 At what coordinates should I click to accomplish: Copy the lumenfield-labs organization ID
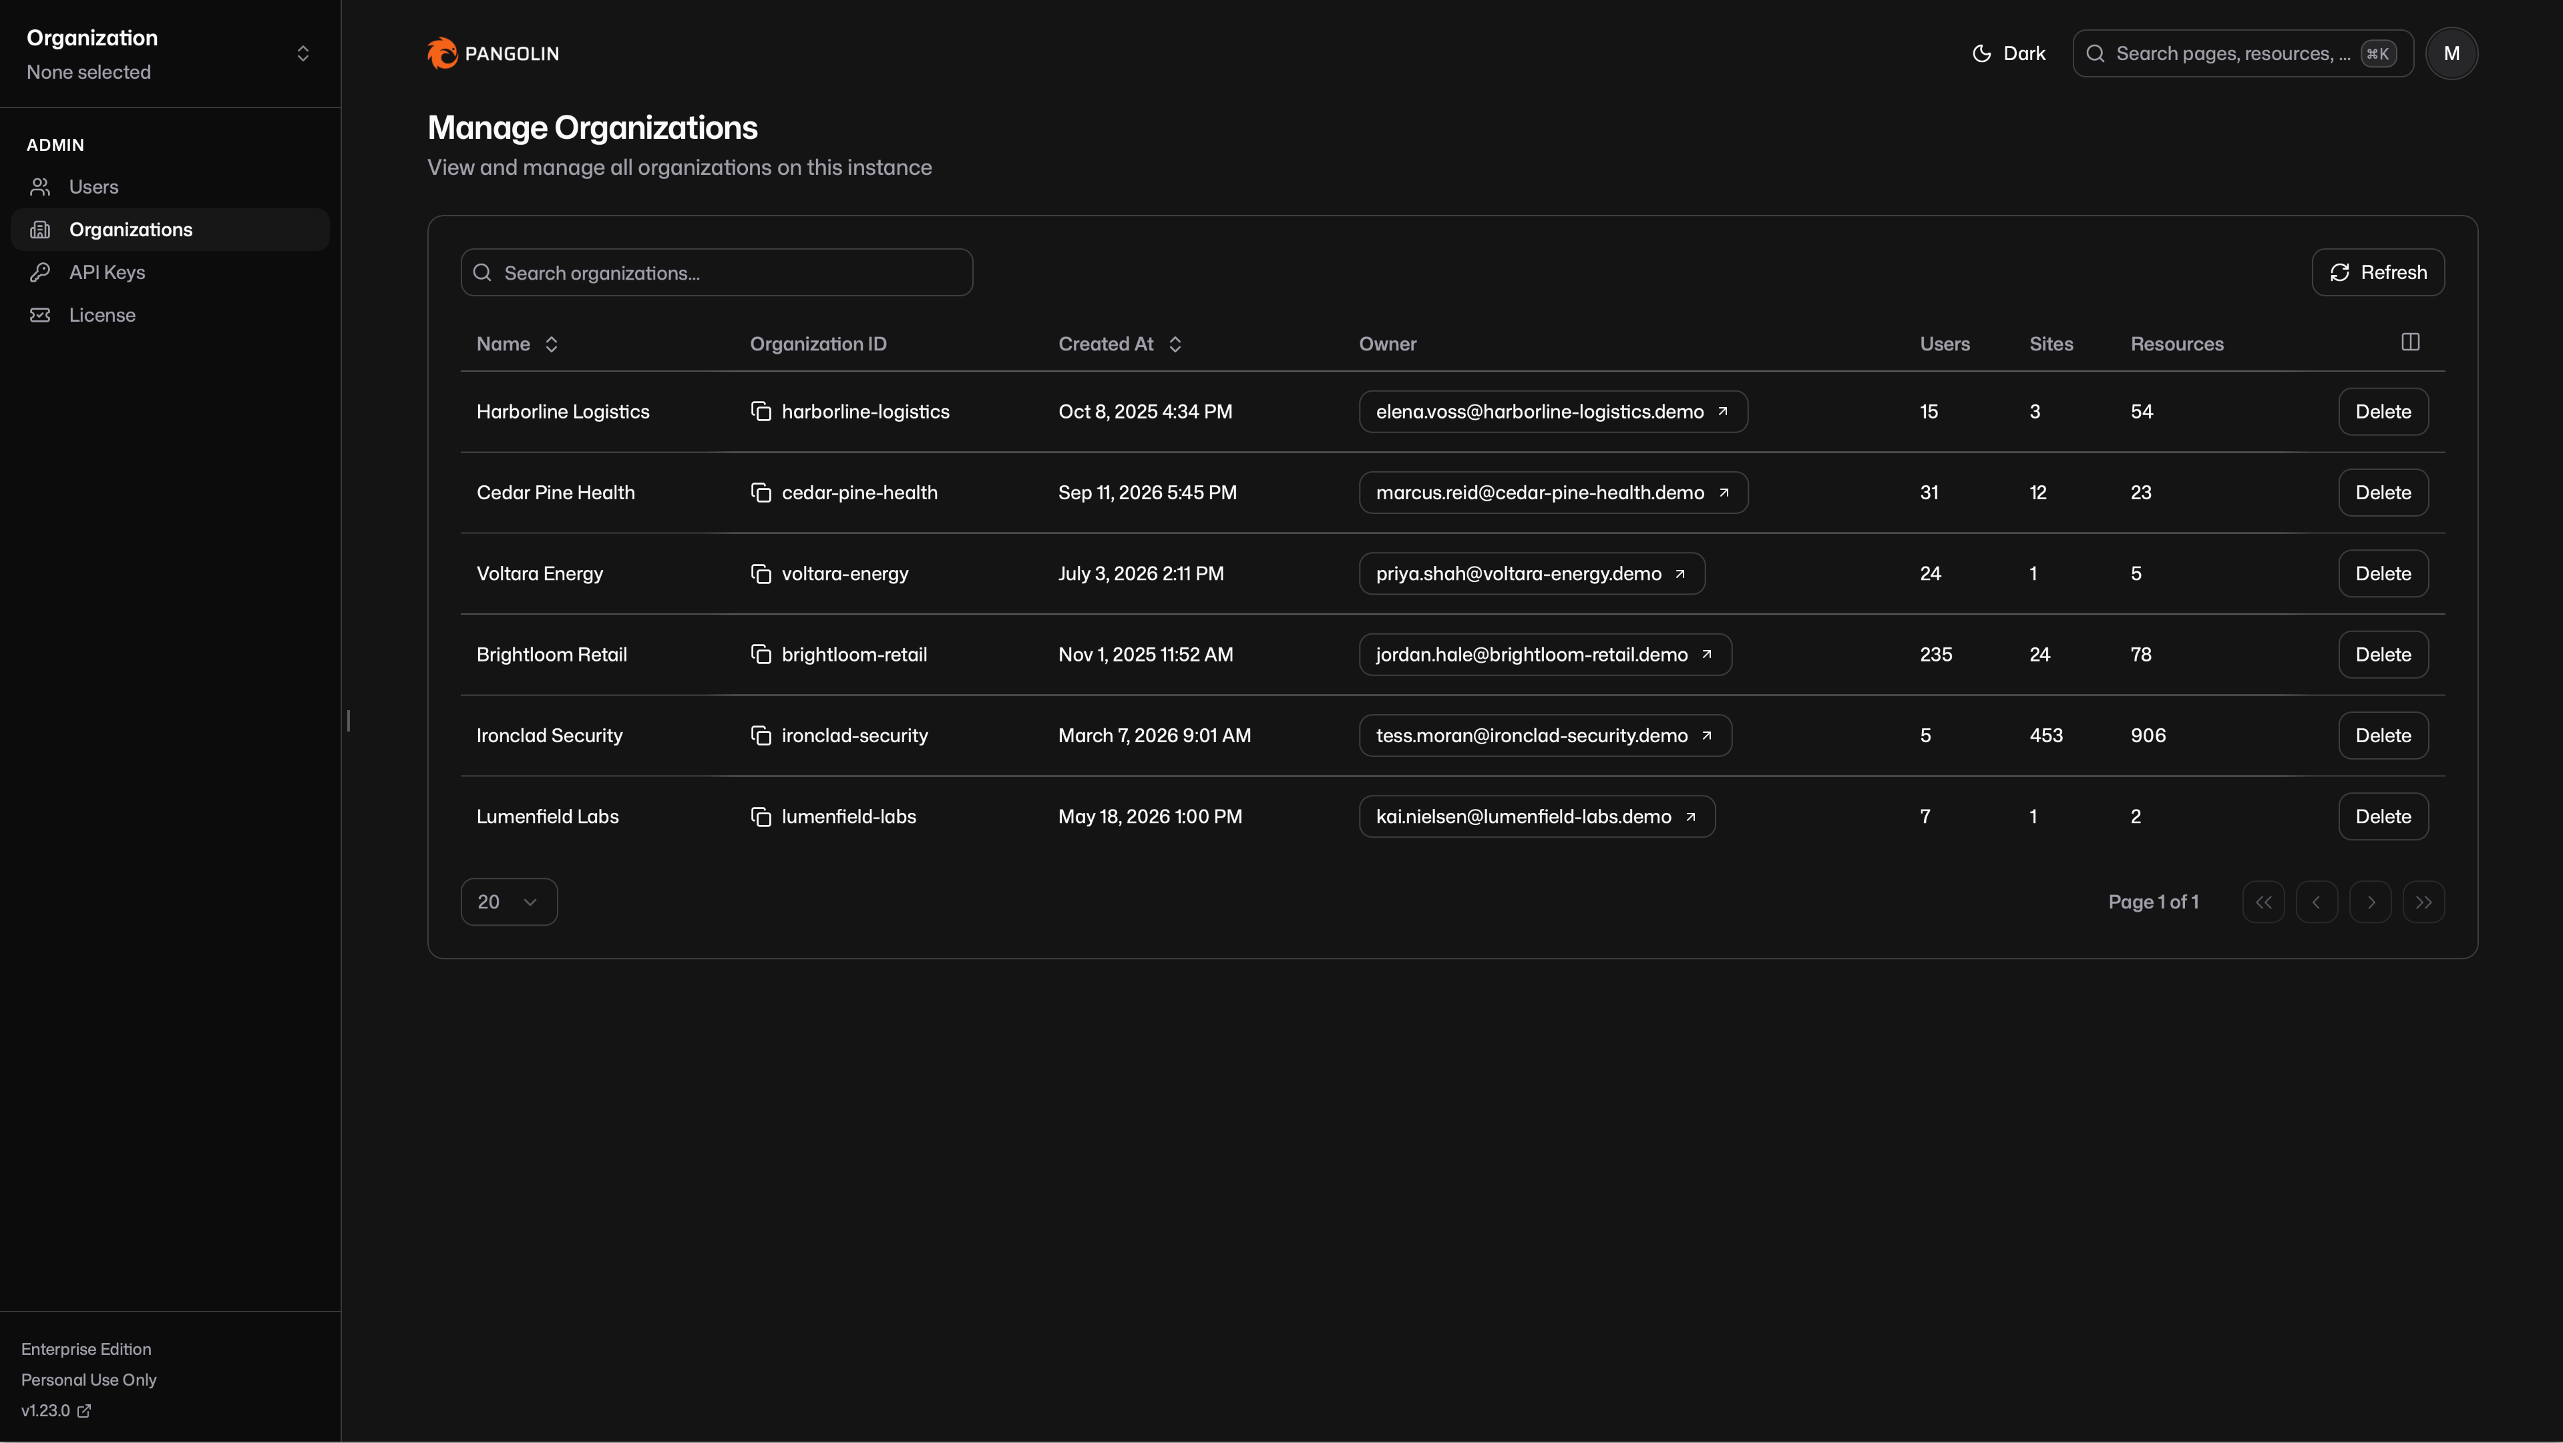(761, 816)
